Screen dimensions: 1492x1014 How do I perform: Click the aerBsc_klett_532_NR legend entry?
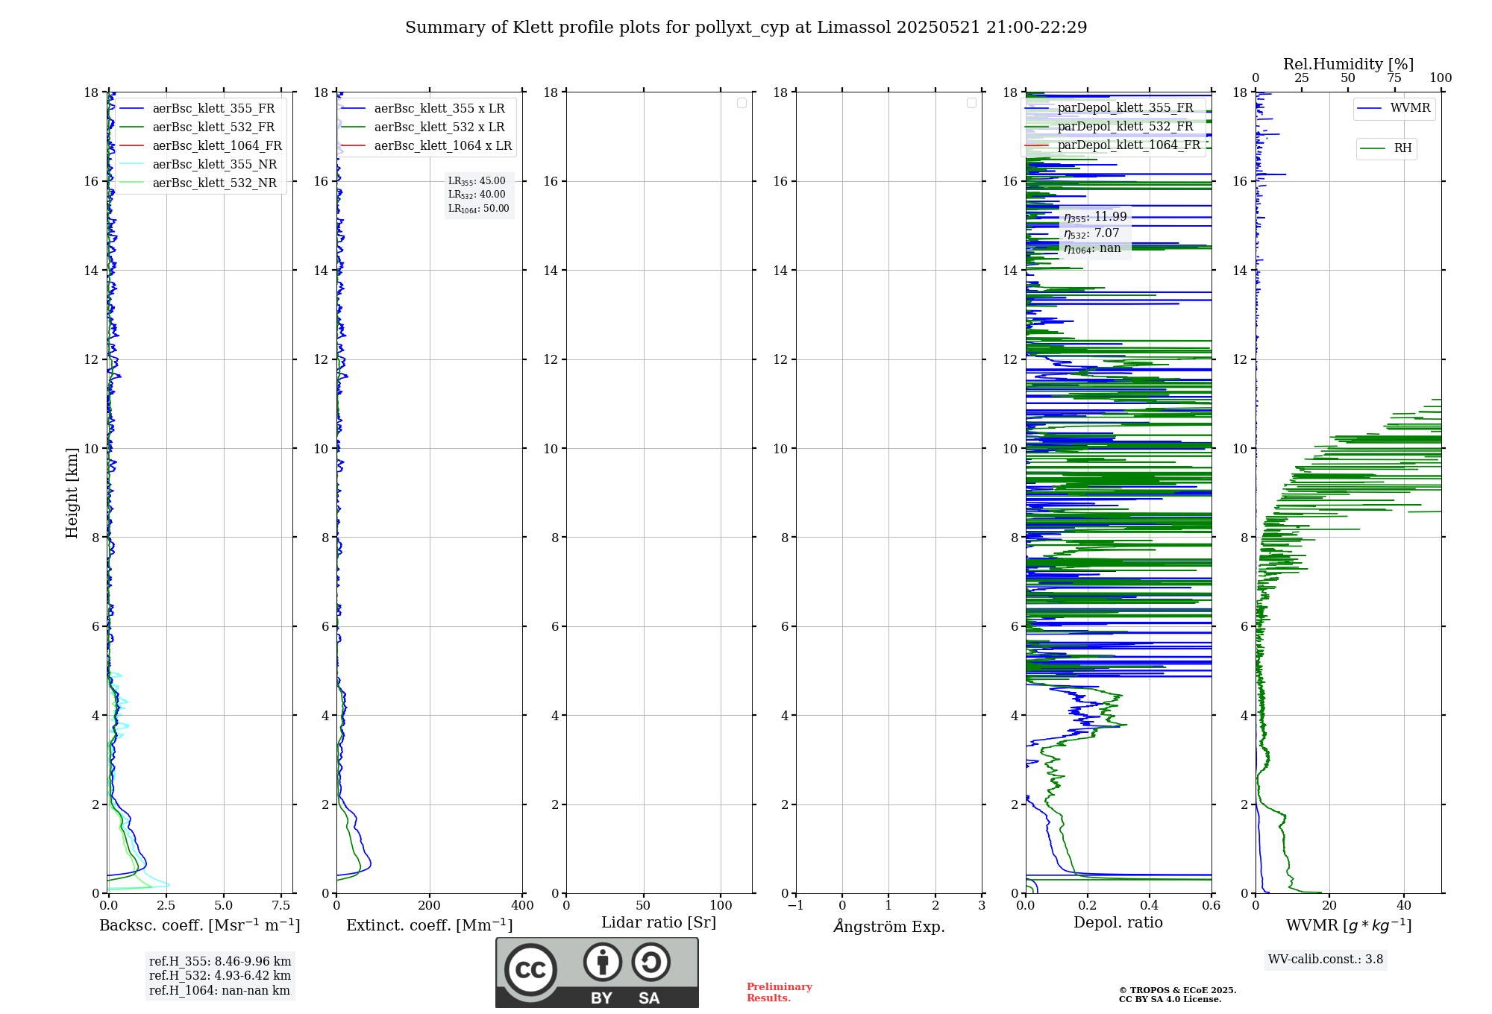coord(199,183)
